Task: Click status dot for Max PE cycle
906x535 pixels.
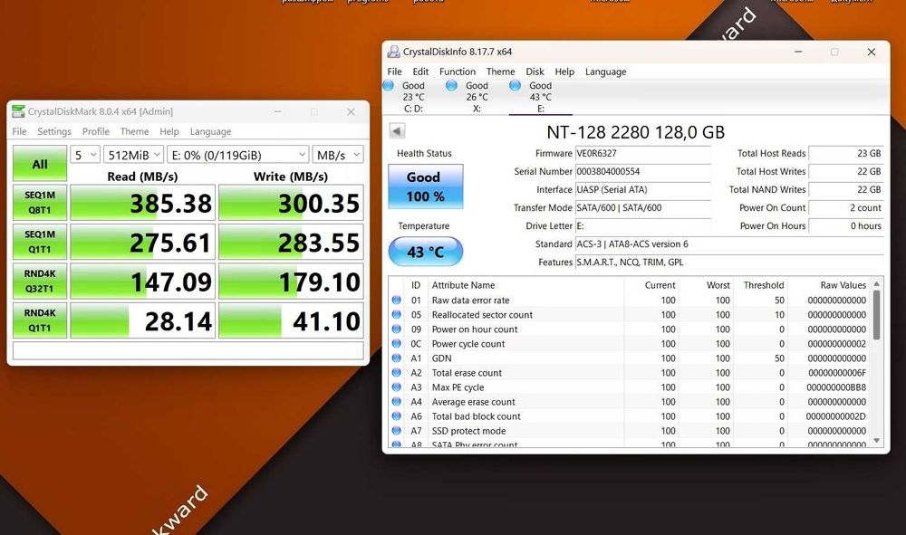Action: click(397, 387)
